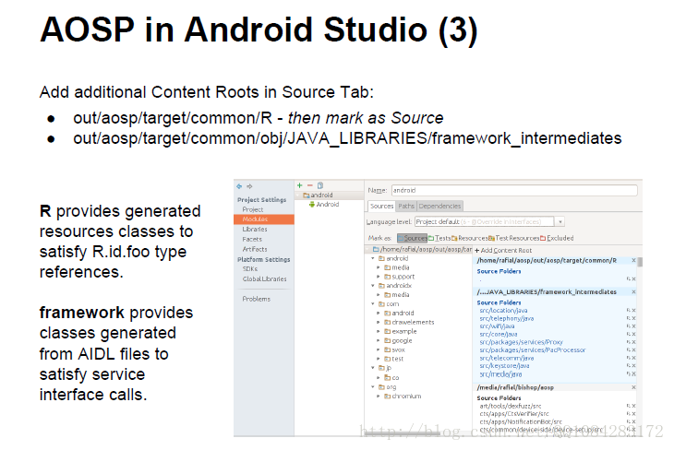
Task: Open Global Libraries under Platform Settings
Action: click(x=264, y=279)
